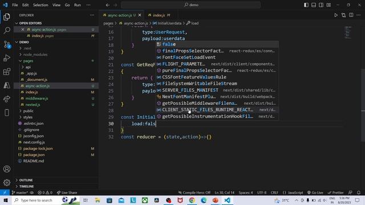The image size is (365, 205).
Task: Close async-action.js in Open Editors list
Action: pos(23,30)
